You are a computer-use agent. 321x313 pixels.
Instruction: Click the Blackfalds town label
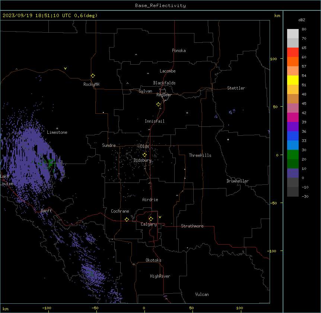click(x=164, y=83)
